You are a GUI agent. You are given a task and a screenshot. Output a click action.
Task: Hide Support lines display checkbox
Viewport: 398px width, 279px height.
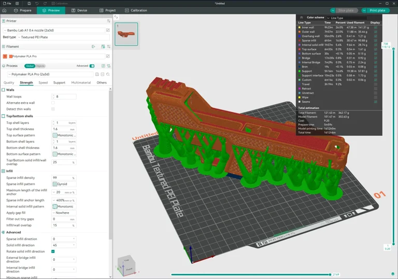376,71
